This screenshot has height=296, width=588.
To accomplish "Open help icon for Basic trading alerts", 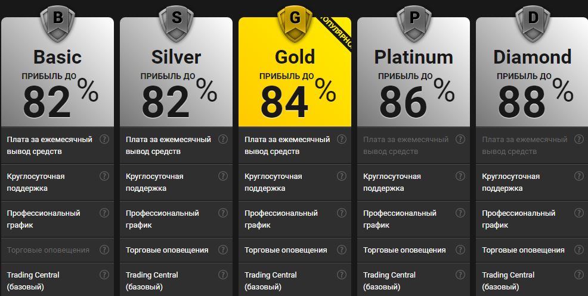I will tap(104, 250).
